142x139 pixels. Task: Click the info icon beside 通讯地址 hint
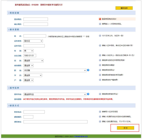[x=100, y=121]
